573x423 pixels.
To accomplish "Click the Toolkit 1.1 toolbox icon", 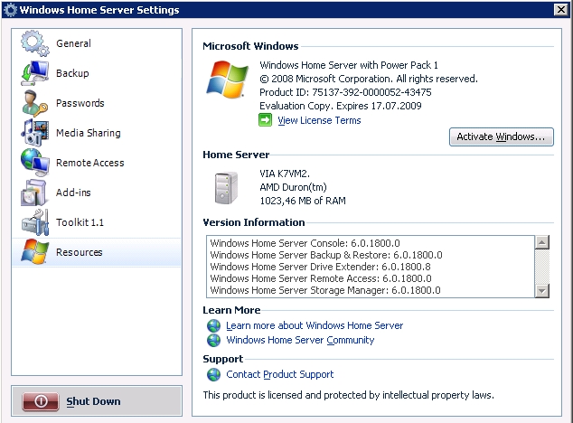I will (34, 222).
